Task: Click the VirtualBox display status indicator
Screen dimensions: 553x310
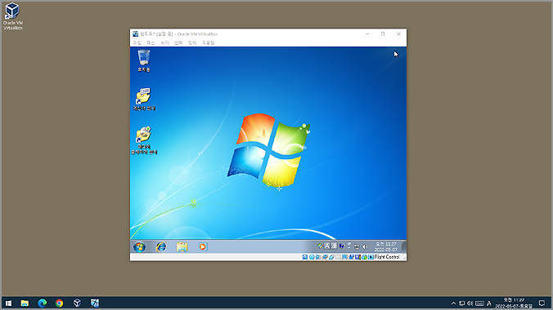Action: tap(344, 257)
